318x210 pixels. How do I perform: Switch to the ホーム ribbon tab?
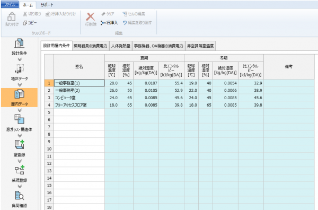pyautogui.click(x=28, y=5)
